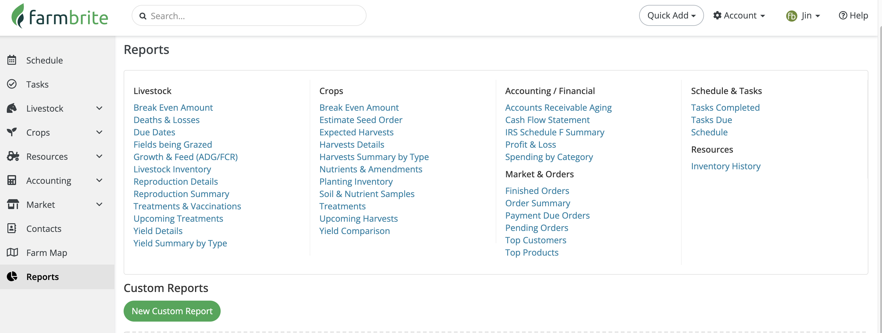
Task: Click the Contacts address book icon
Action: click(12, 228)
